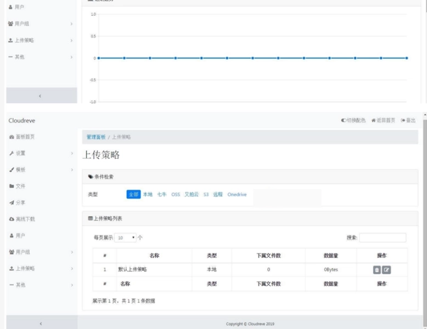Click the dashboard icon beside 面板首页

pos(12,137)
